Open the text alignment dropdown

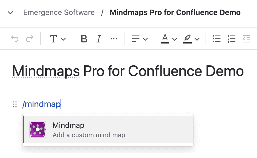click(140, 39)
